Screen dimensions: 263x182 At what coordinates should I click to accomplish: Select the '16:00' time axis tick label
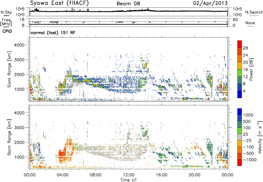coord(161,175)
